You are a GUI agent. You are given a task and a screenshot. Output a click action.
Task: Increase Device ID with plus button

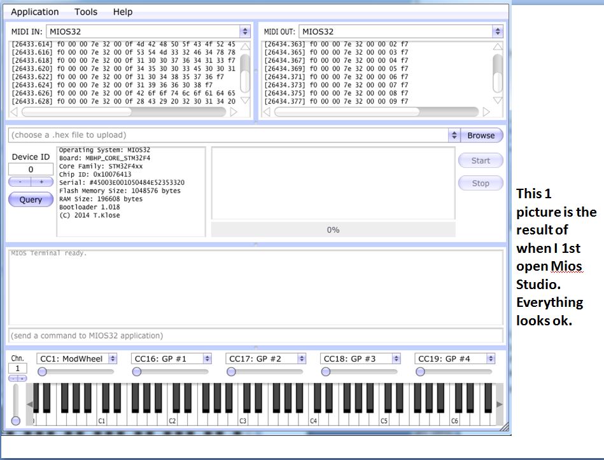tap(42, 182)
